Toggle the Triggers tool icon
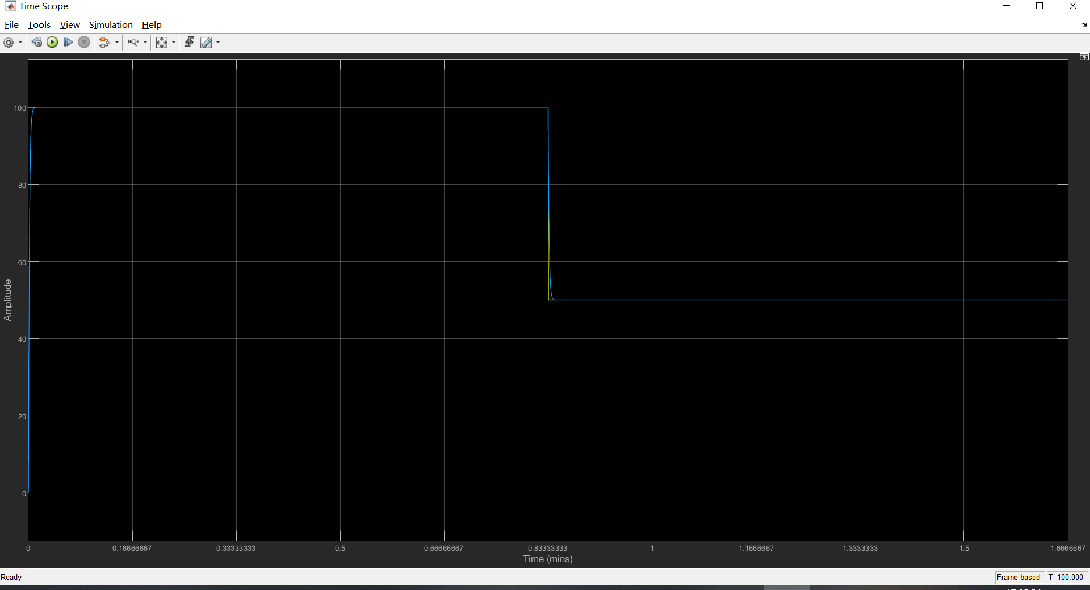This screenshot has width=1090, height=590. pos(189,43)
